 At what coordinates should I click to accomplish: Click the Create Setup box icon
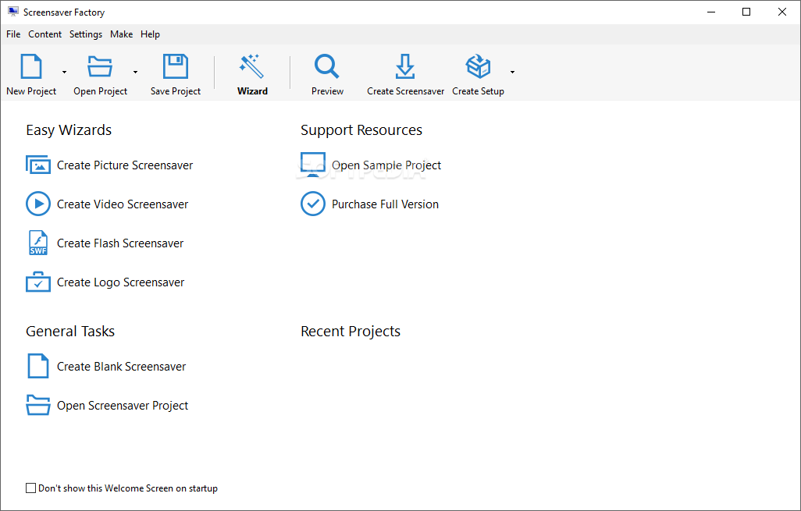click(478, 66)
